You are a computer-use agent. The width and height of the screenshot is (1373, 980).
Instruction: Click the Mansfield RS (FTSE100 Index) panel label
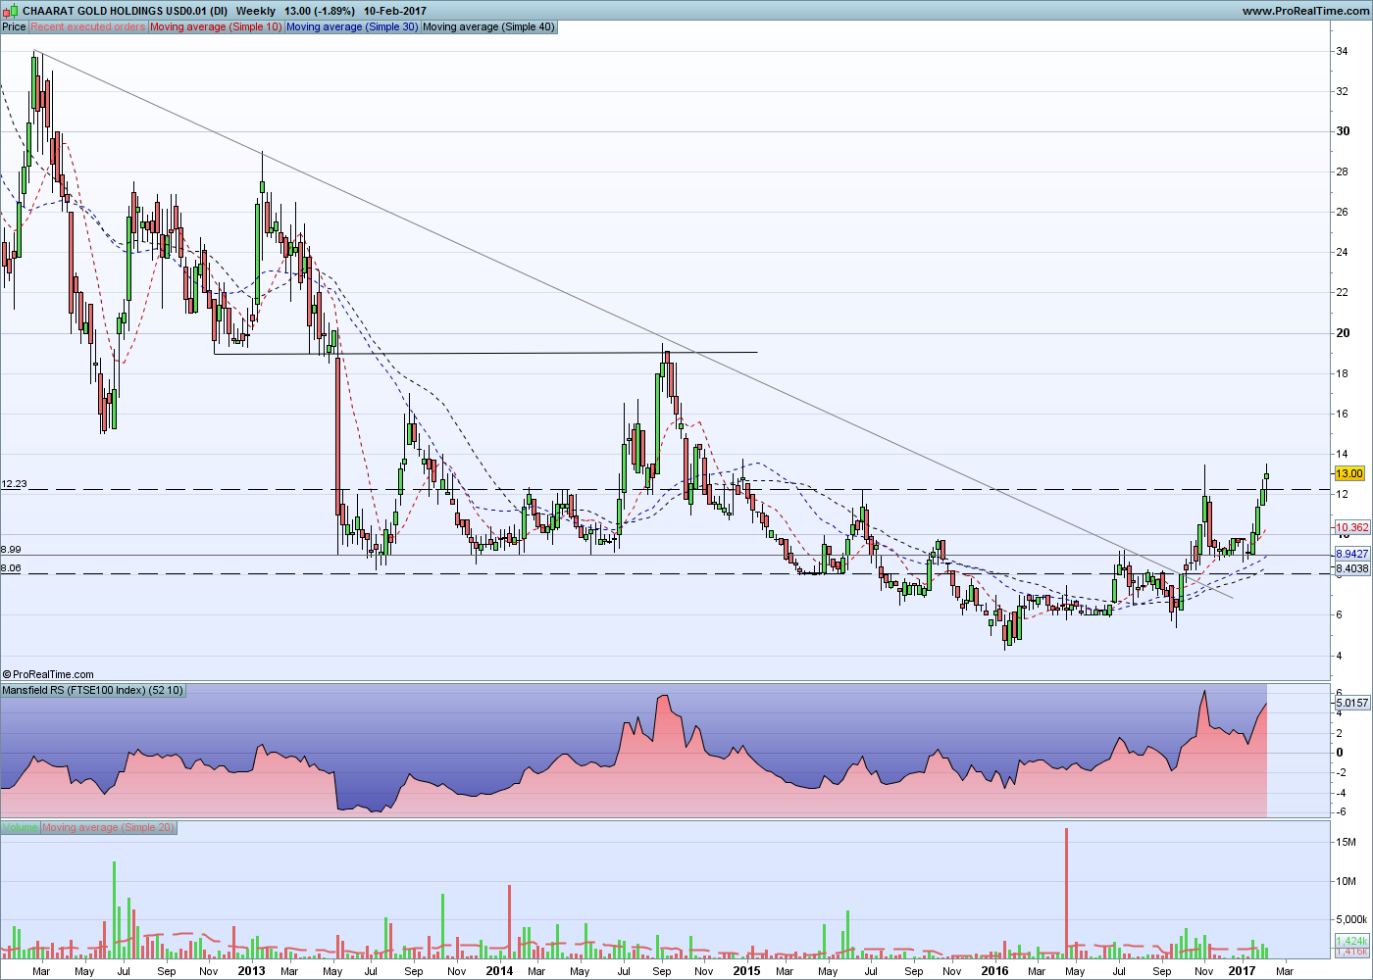click(93, 690)
